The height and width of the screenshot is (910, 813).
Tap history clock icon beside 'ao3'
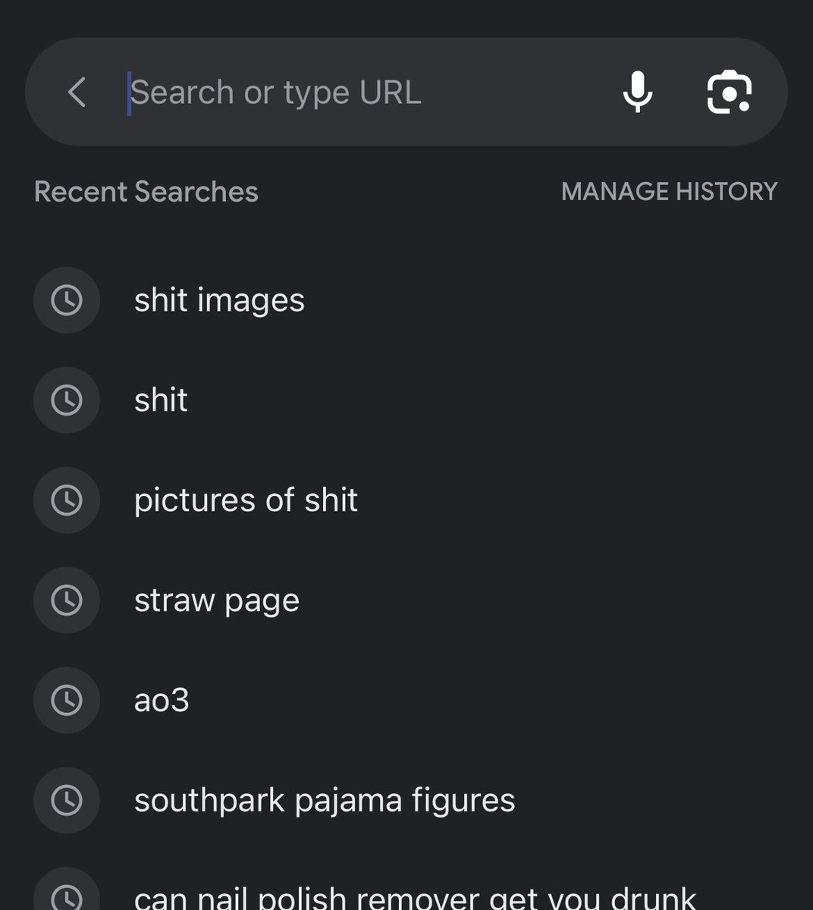pyautogui.click(x=67, y=701)
